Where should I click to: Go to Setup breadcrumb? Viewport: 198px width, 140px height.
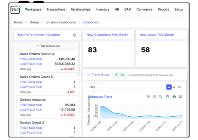tap(34, 22)
